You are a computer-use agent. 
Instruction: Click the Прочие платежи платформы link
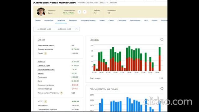pos(48,93)
